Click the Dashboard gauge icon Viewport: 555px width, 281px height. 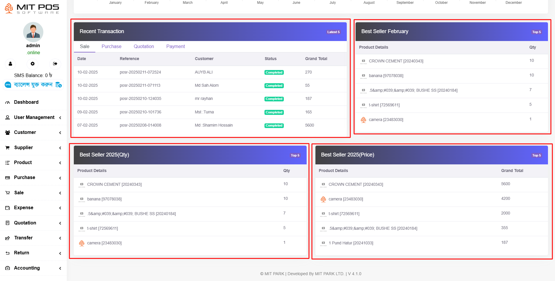8,102
